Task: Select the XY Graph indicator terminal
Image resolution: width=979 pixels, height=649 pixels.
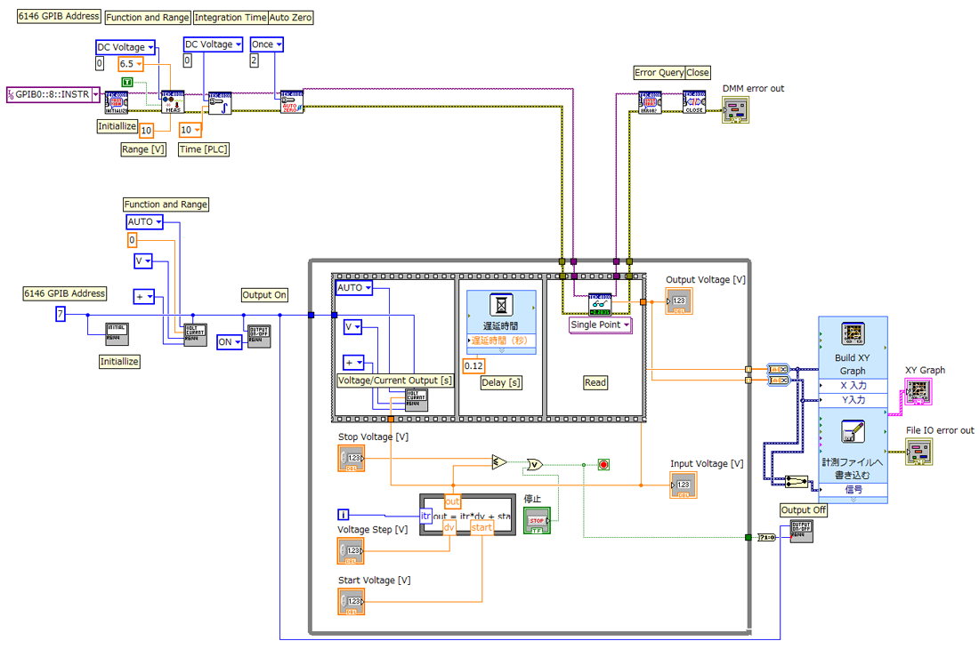Action: pyautogui.click(x=918, y=391)
